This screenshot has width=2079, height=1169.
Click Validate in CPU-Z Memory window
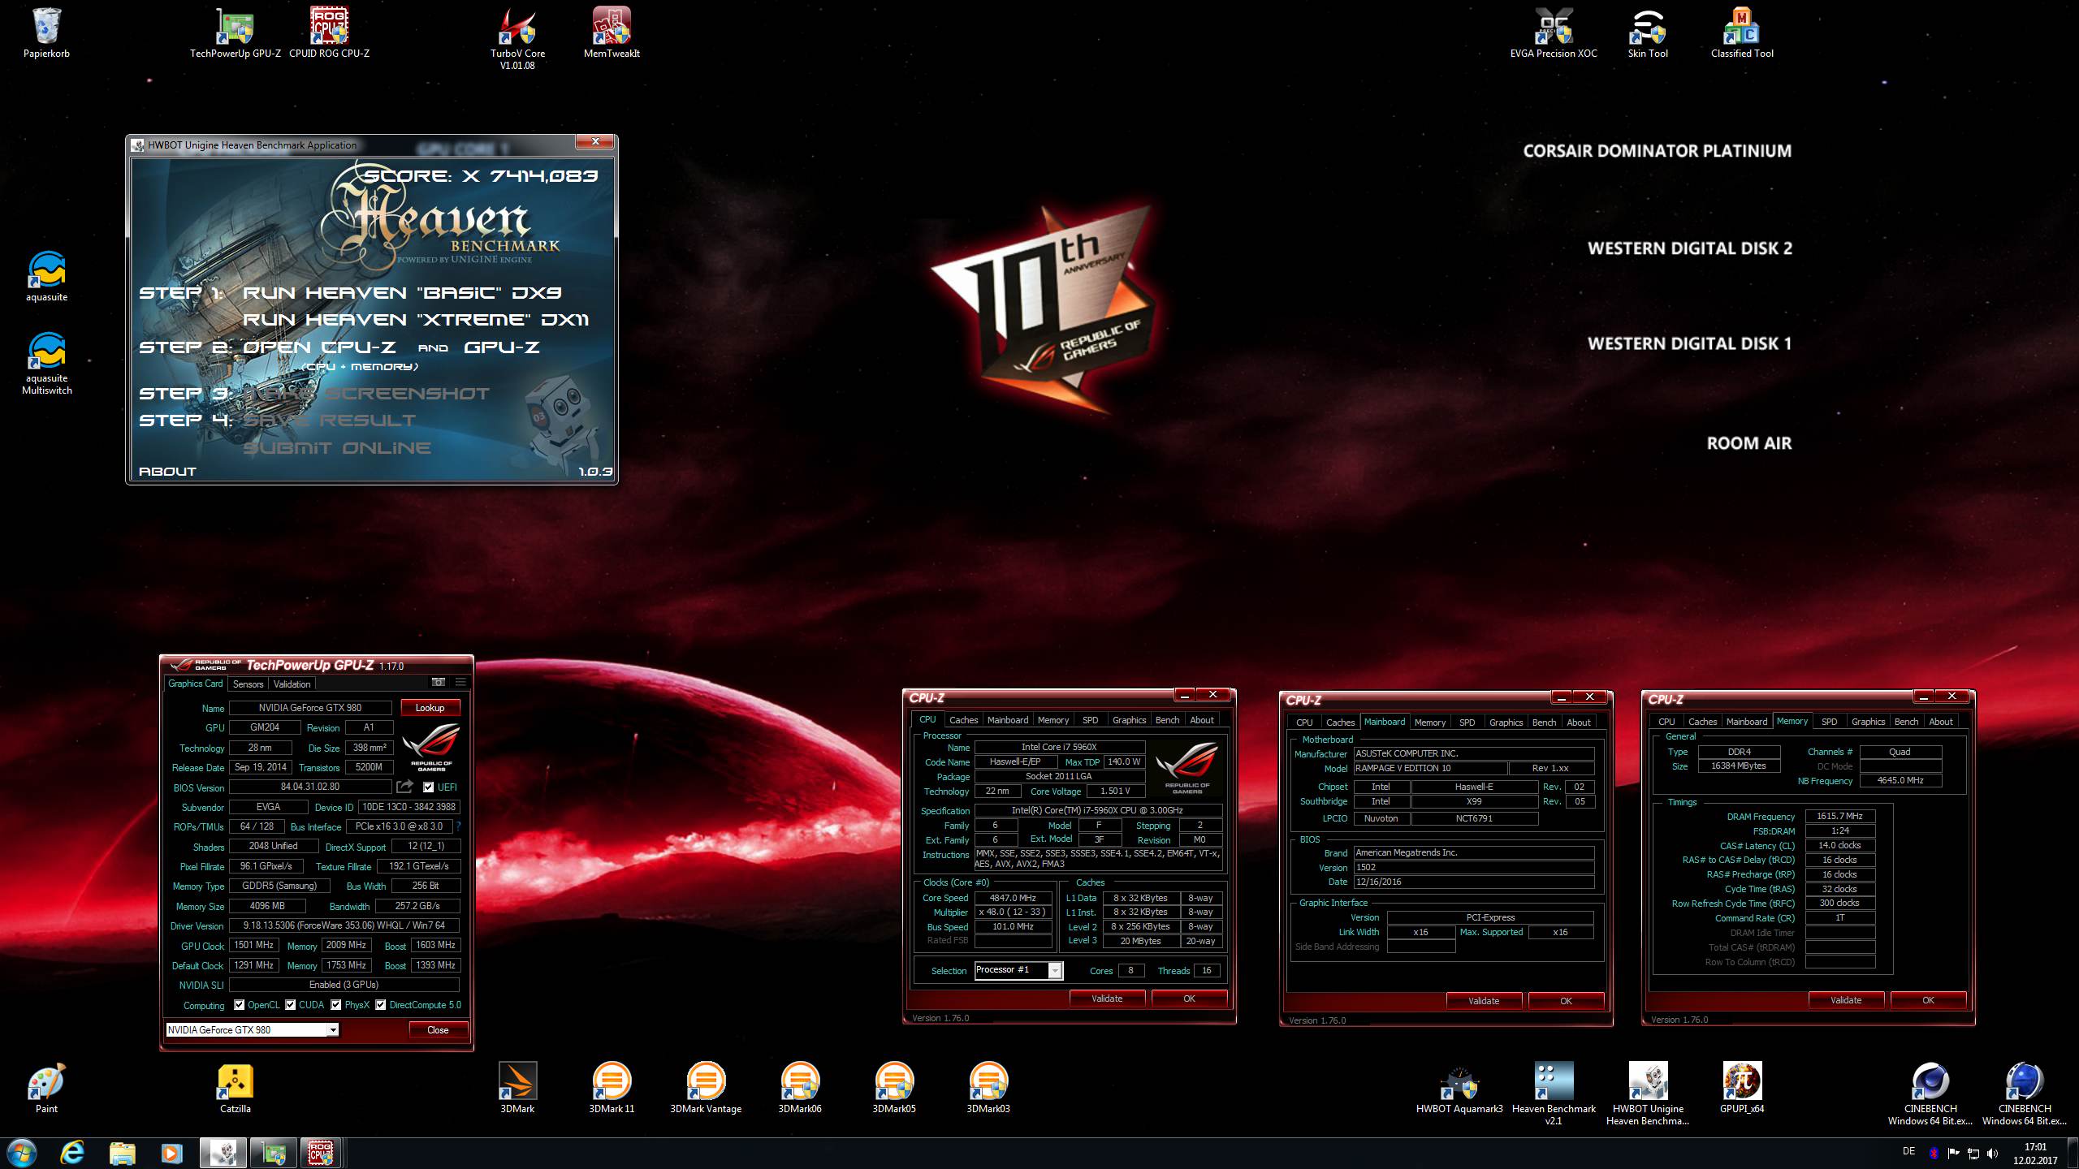coord(1846,1000)
